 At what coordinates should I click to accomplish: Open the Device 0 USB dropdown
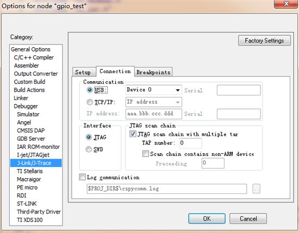pos(154,90)
